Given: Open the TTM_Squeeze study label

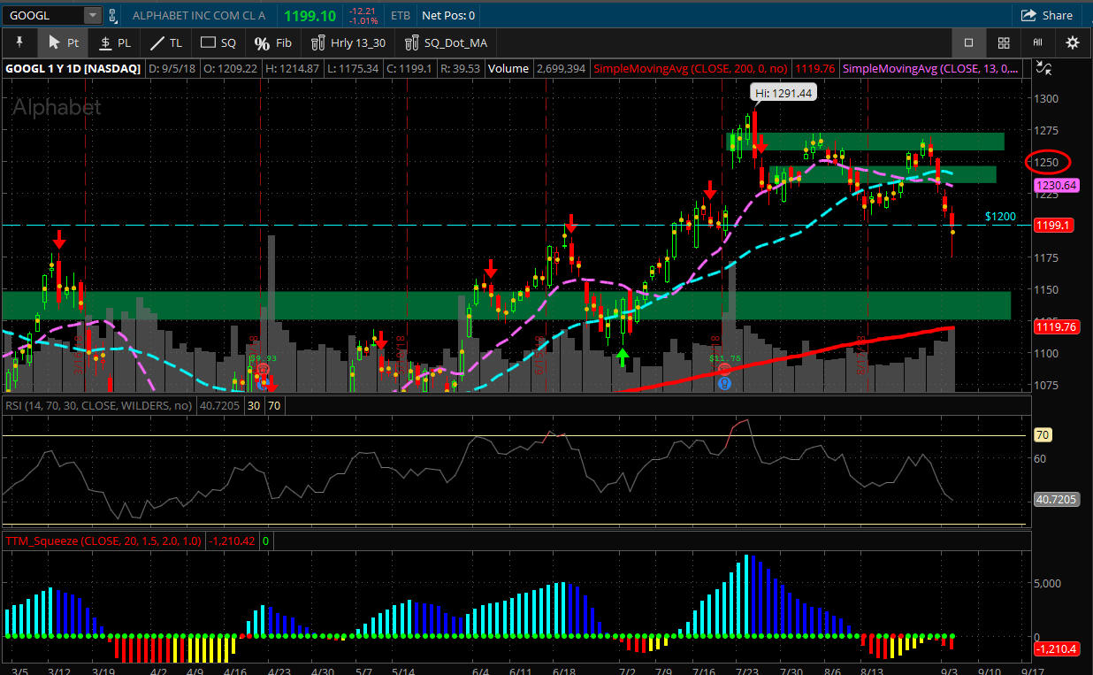Looking at the screenshot, I should tap(103, 541).
